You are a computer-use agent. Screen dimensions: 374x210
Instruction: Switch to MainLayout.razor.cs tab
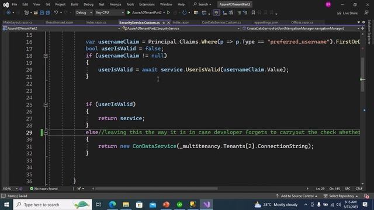[x=18, y=22]
